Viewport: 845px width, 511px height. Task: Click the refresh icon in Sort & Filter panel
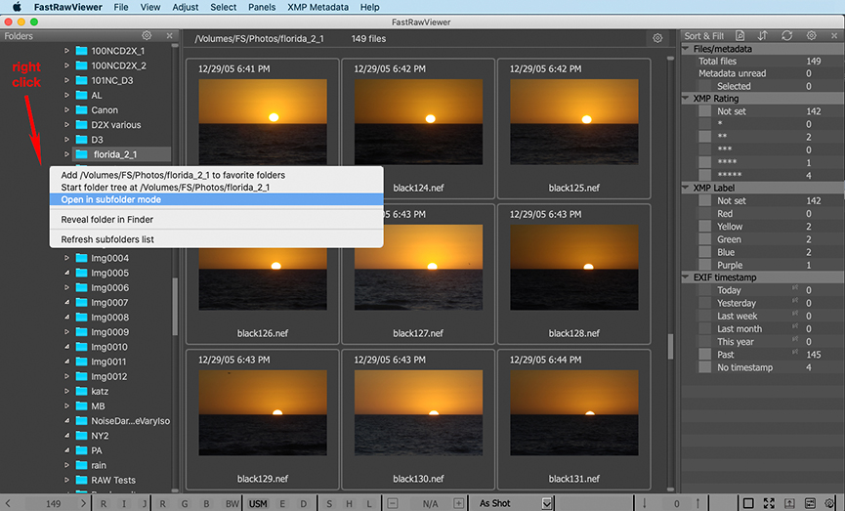787,36
